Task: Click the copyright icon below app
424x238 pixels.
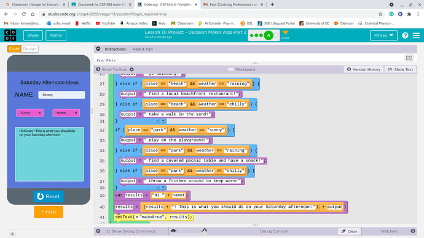Action: (12, 234)
